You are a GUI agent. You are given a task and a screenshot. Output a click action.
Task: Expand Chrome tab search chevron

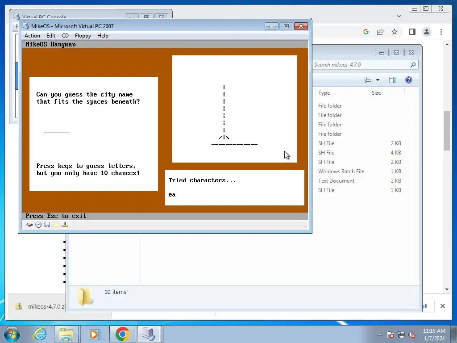pyautogui.click(x=399, y=16)
